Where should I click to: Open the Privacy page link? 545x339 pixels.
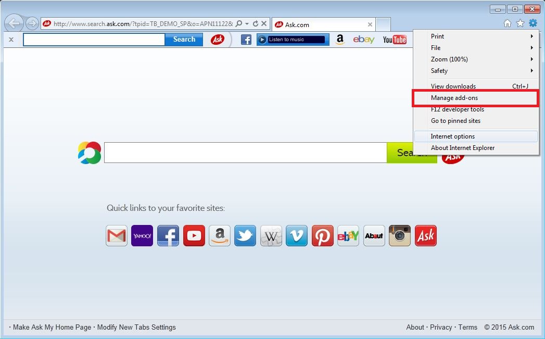(x=441, y=327)
